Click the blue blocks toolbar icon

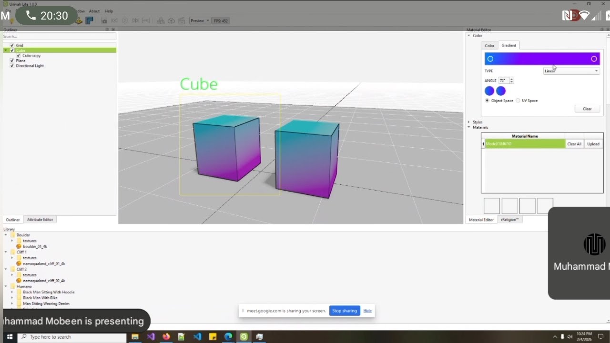(89, 20)
